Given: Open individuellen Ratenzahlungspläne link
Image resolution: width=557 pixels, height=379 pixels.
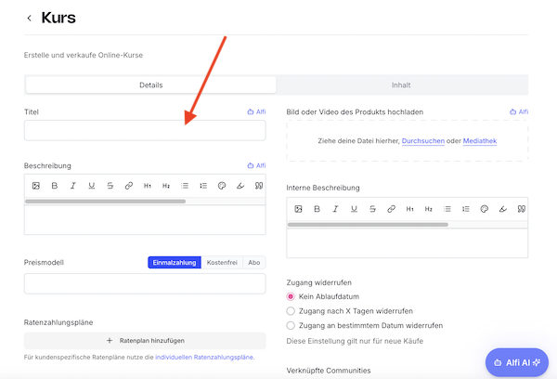Looking at the screenshot, I should coord(204,357).
